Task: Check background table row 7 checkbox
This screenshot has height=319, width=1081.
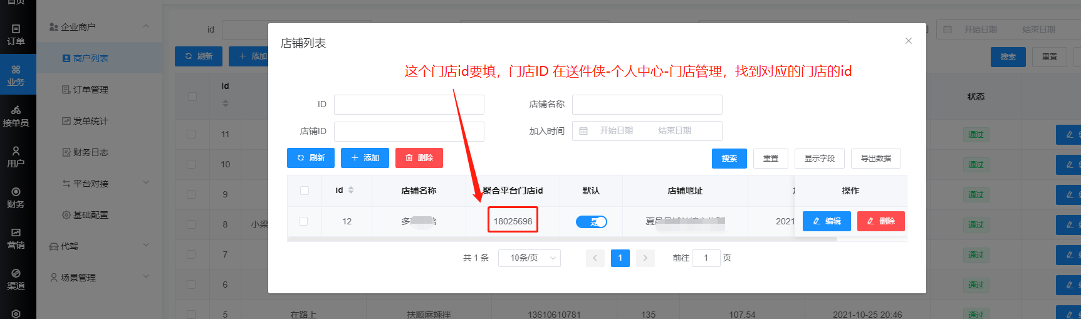Action: click(191, 254)
